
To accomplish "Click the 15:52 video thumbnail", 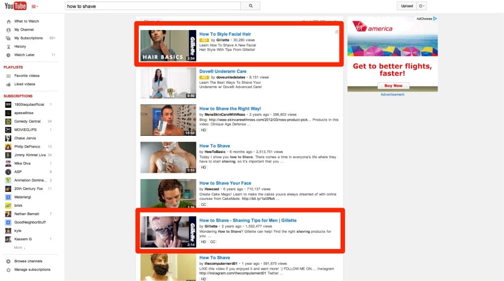I will click(168, 120).
